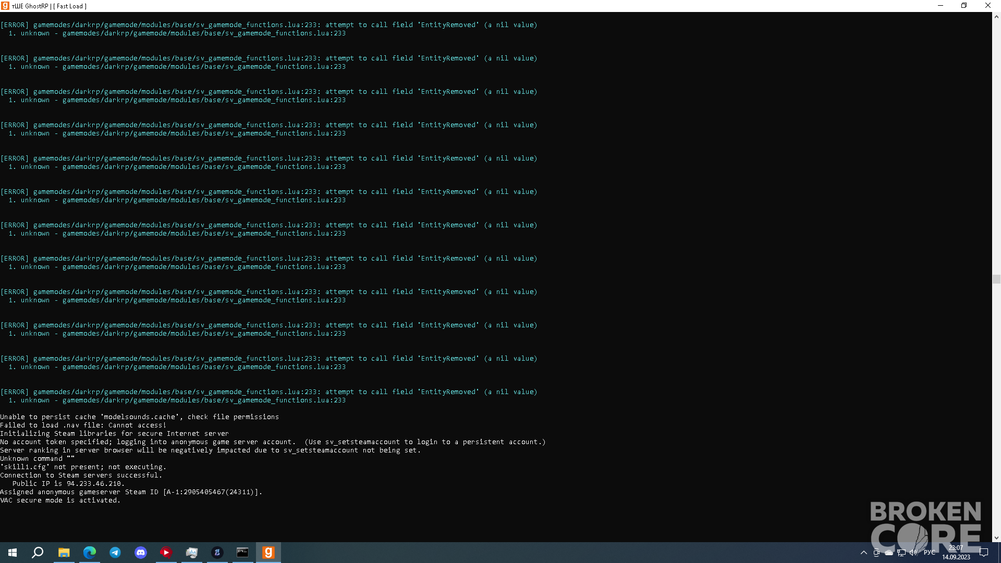The height and width of the screenshot is (563, 1001).
Task: Select the Garry's Mod server taskbar icon
Action: [x=268, y=553]
